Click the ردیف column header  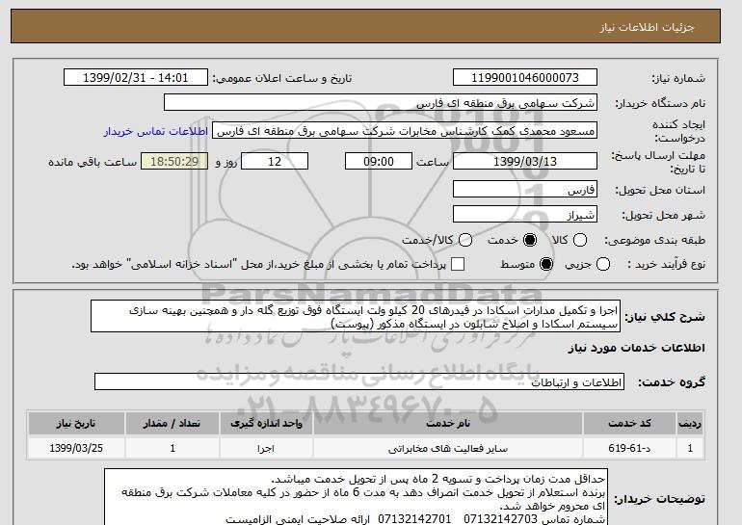690,423
